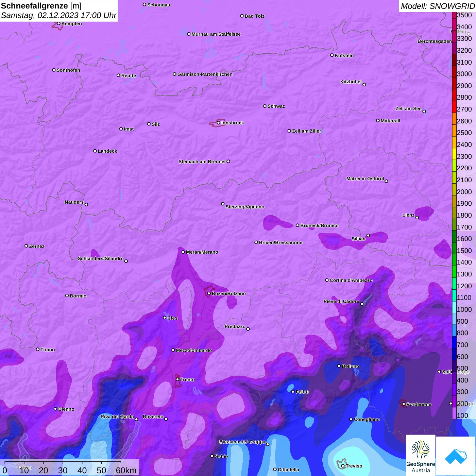Select the "Matrei in Osttirol" map label
This screenshot has width=476, height=476.
[x=365, y=178]
